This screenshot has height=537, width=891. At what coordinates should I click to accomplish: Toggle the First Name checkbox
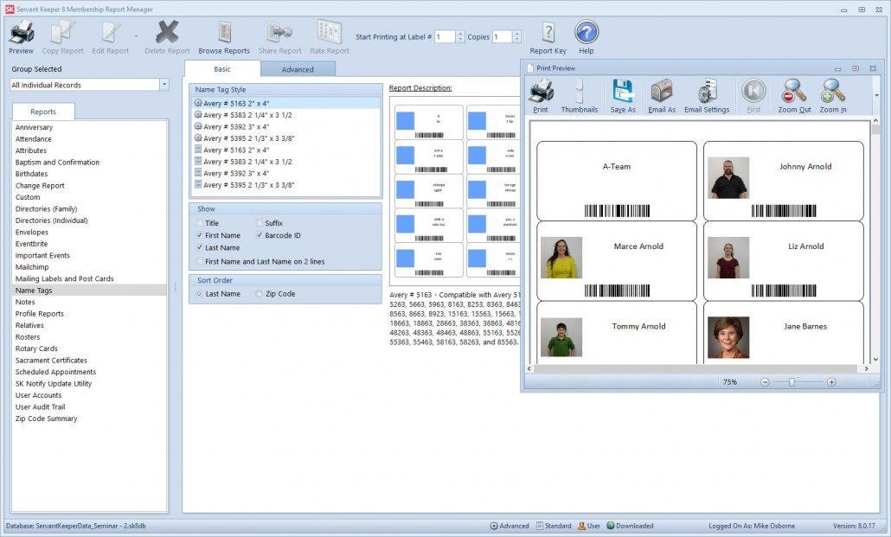click(200, 235)
